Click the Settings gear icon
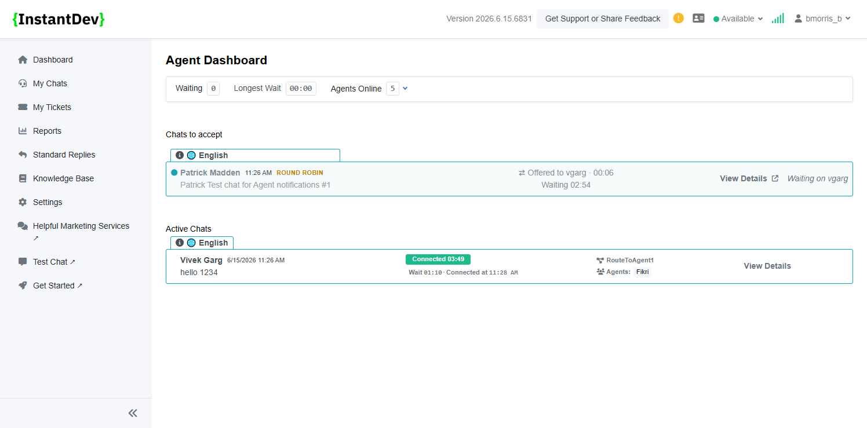The image size is (867, 428). tap(23, 202)
